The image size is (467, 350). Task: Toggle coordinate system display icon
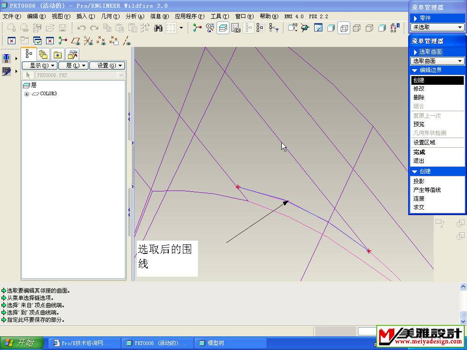[88, 40]
